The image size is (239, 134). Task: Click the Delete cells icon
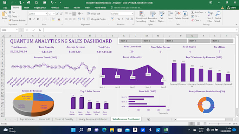178,14
